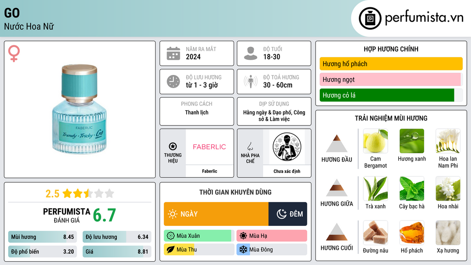Viewport: 471px width, 265px height.
Task: Click the Hương giữa pyramid icon
Action: point(337,188)
